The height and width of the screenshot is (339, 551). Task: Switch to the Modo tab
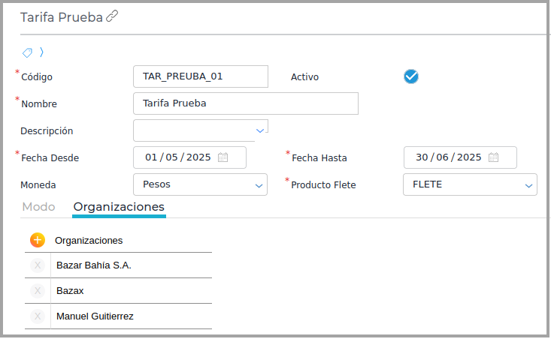(x=39, y=207)
